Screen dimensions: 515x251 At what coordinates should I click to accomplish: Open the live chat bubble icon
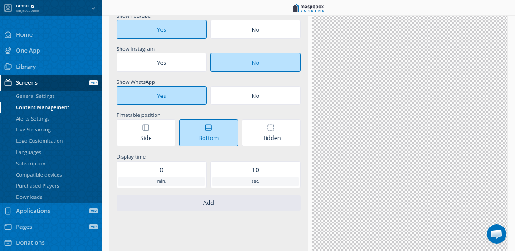[496, 234]
